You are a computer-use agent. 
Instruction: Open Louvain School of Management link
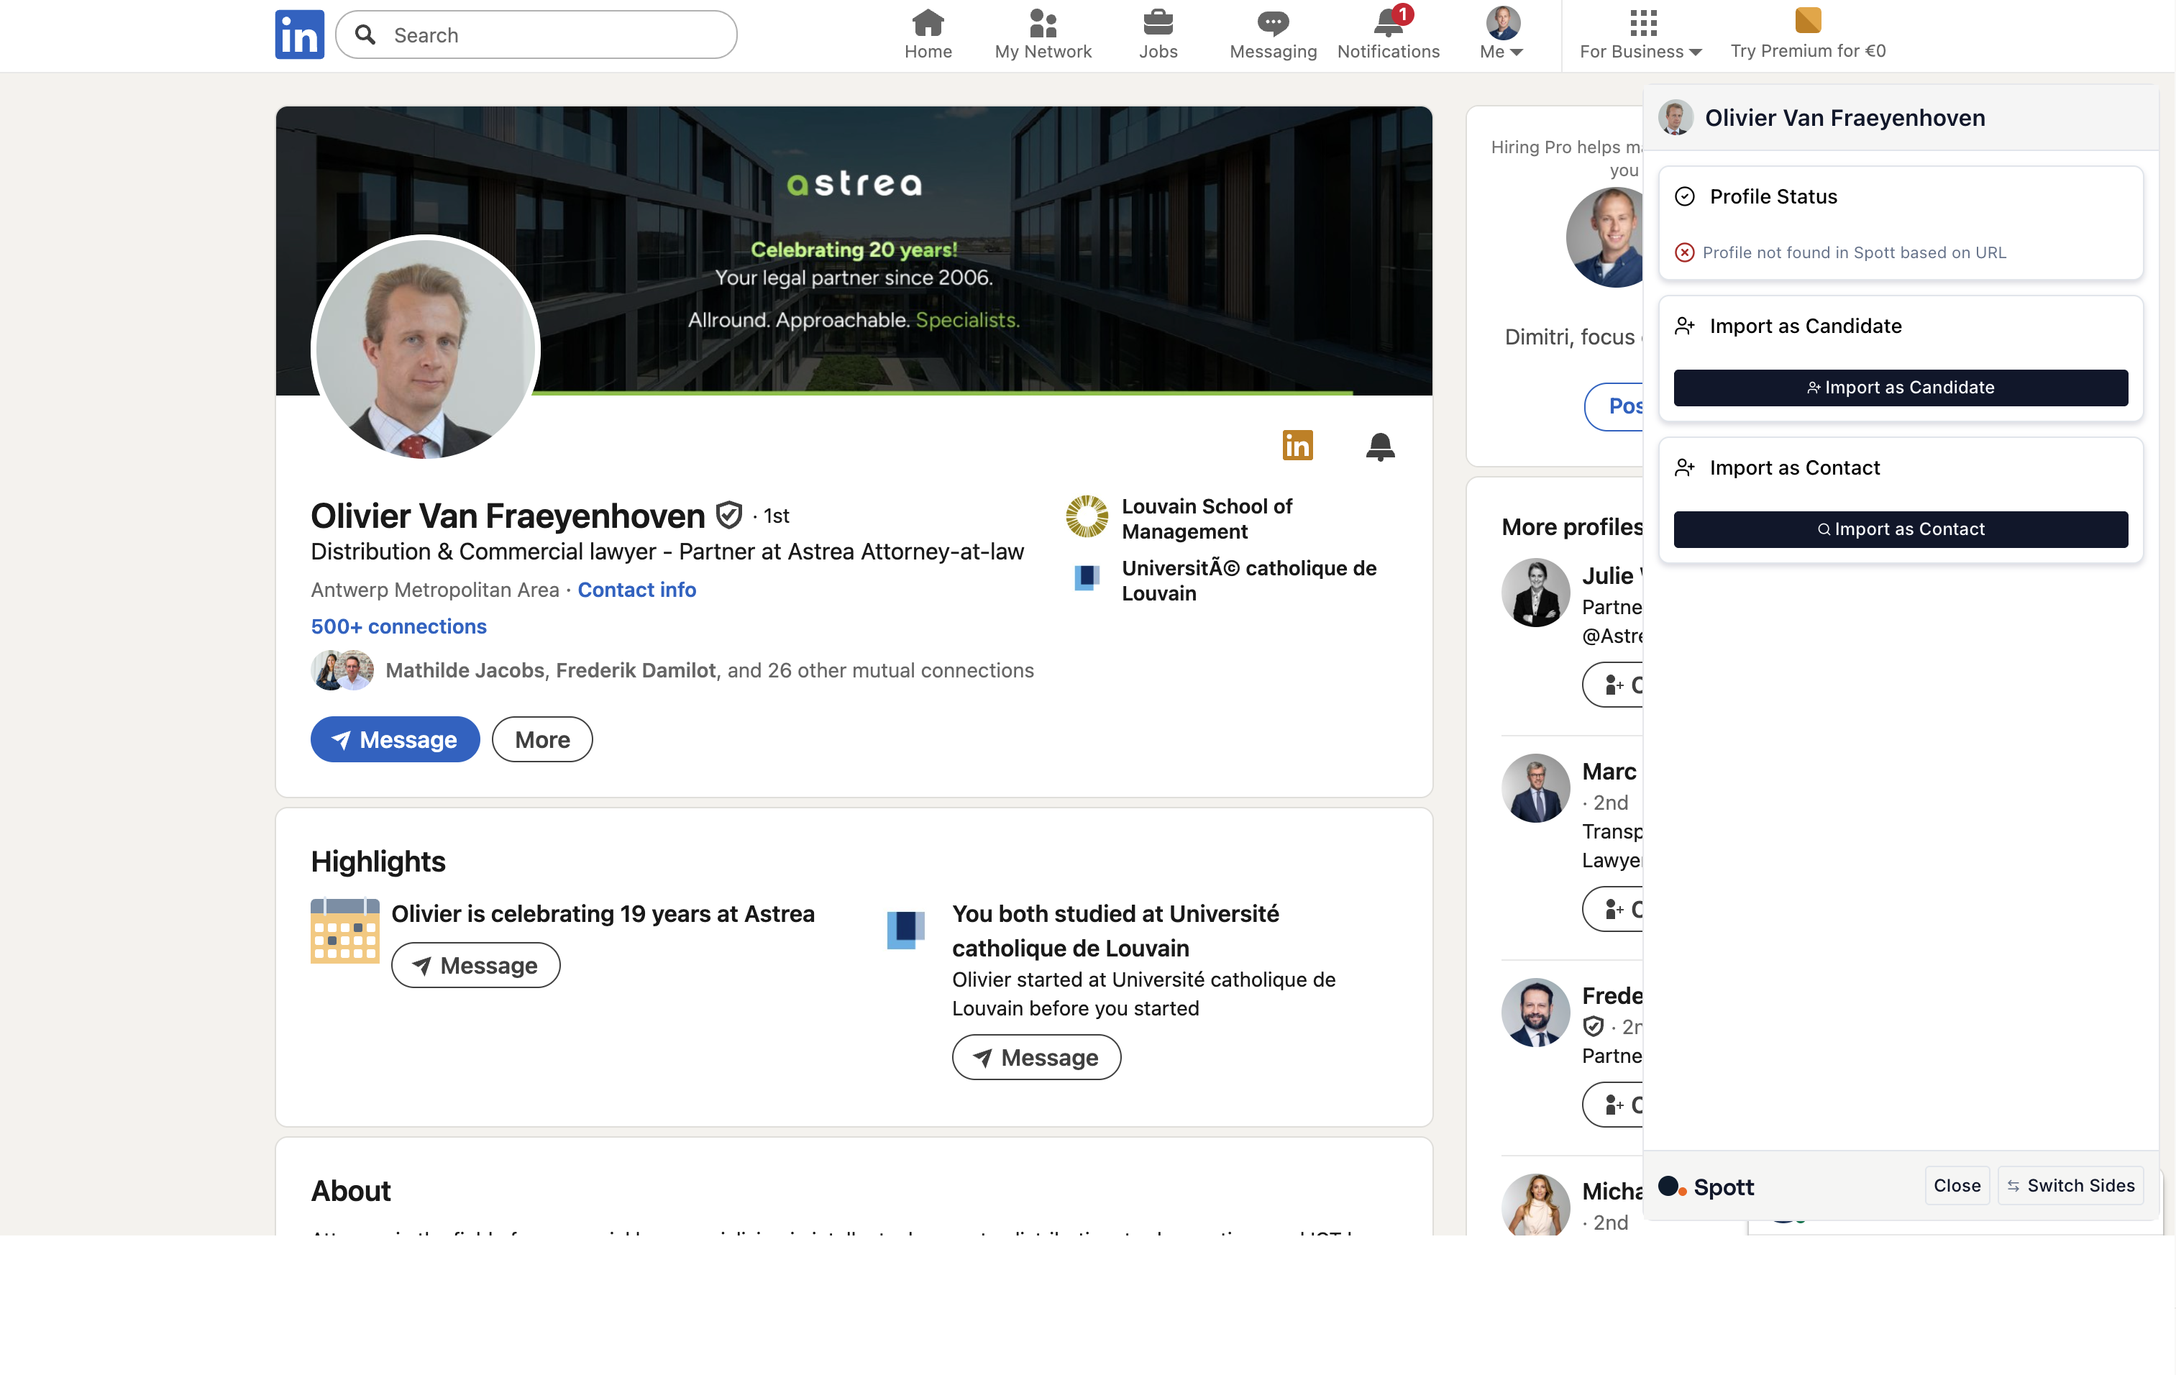[1207, 519]
